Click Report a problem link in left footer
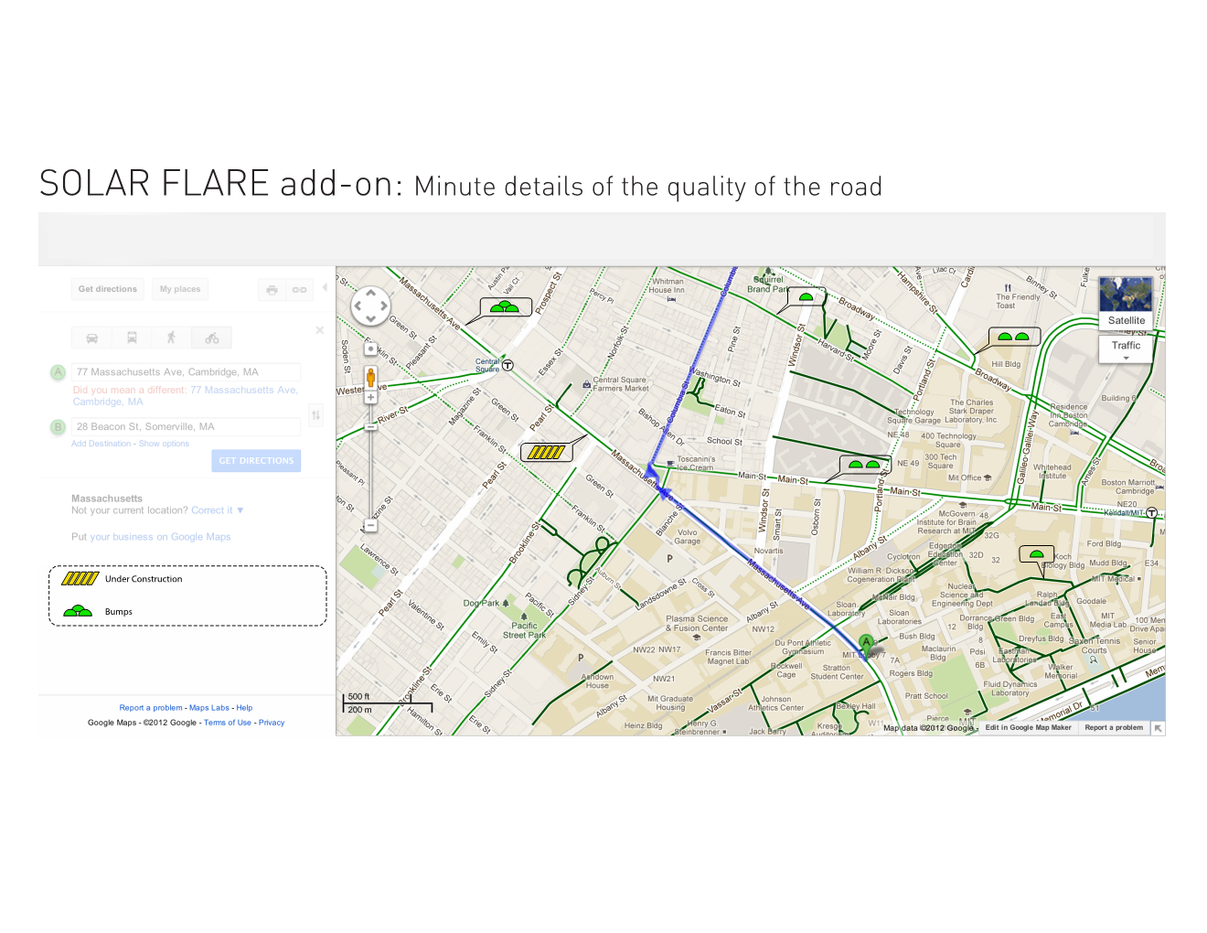This screenshot has width=1207, height=933. point(151,708)
